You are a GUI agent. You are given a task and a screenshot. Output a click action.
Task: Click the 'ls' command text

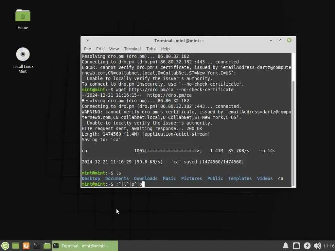point(118,173)
